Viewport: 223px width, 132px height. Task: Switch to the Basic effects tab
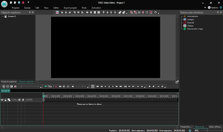pyautogui.click(x=215, y=127)
